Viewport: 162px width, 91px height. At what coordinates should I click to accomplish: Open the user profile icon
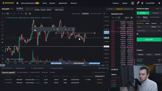(x=133, y=3)
